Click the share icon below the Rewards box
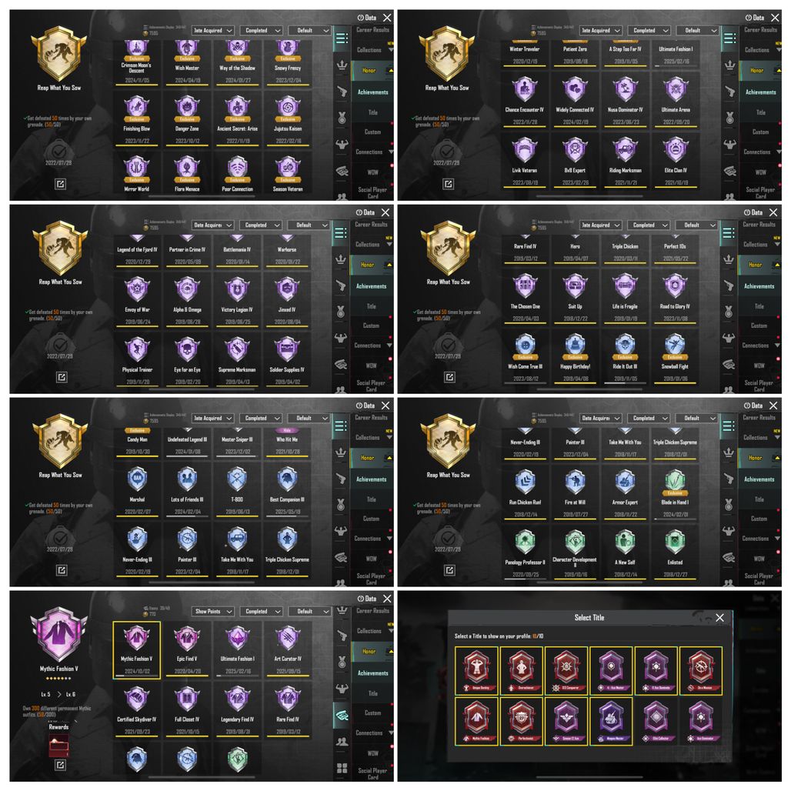 (60, 766)
